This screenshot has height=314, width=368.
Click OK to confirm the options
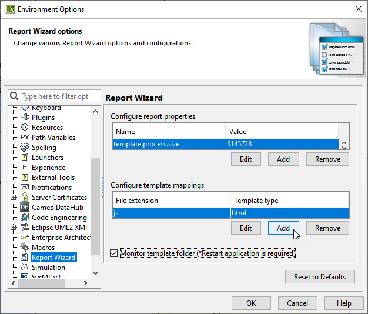click(251, 303)
